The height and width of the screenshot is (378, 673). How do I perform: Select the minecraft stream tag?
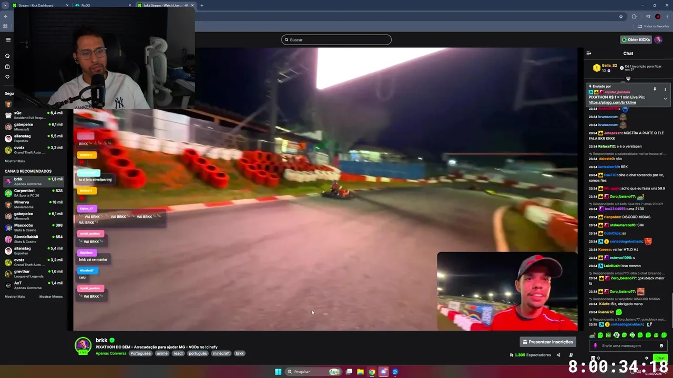click(x=221, y=353)
